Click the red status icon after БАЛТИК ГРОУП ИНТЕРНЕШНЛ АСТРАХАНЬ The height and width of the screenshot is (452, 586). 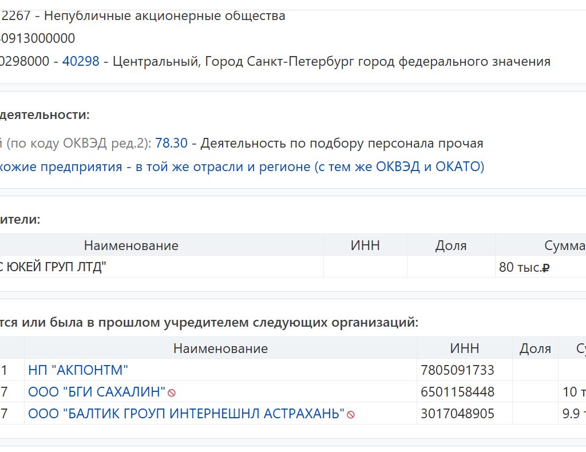351,414
